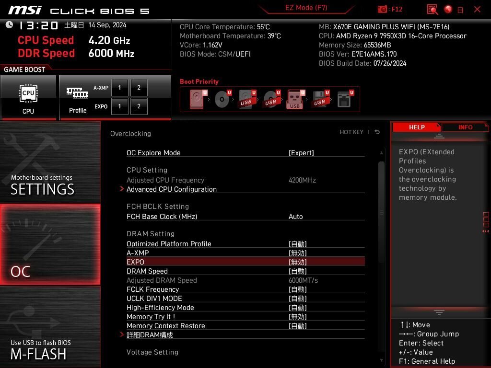
Task: Change OC Explore Mode Expert value
Action: pos(301,153)
